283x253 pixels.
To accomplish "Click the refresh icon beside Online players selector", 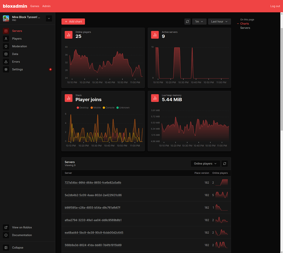I will point(225,163).
